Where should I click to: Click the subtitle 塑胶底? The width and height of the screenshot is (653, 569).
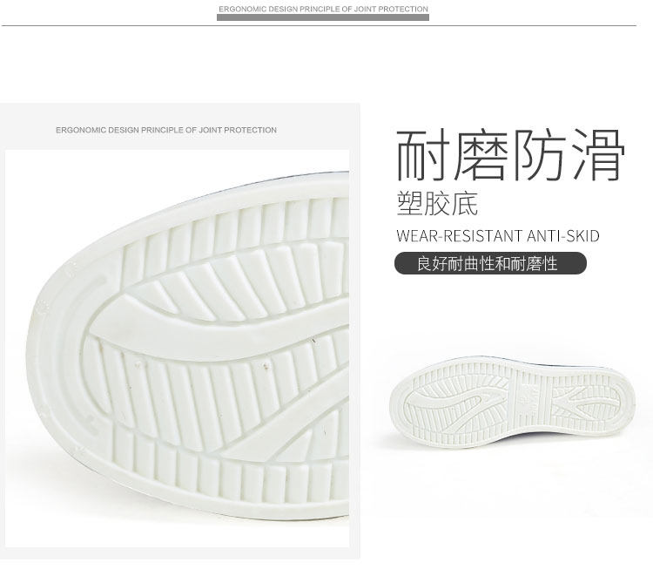437,204
